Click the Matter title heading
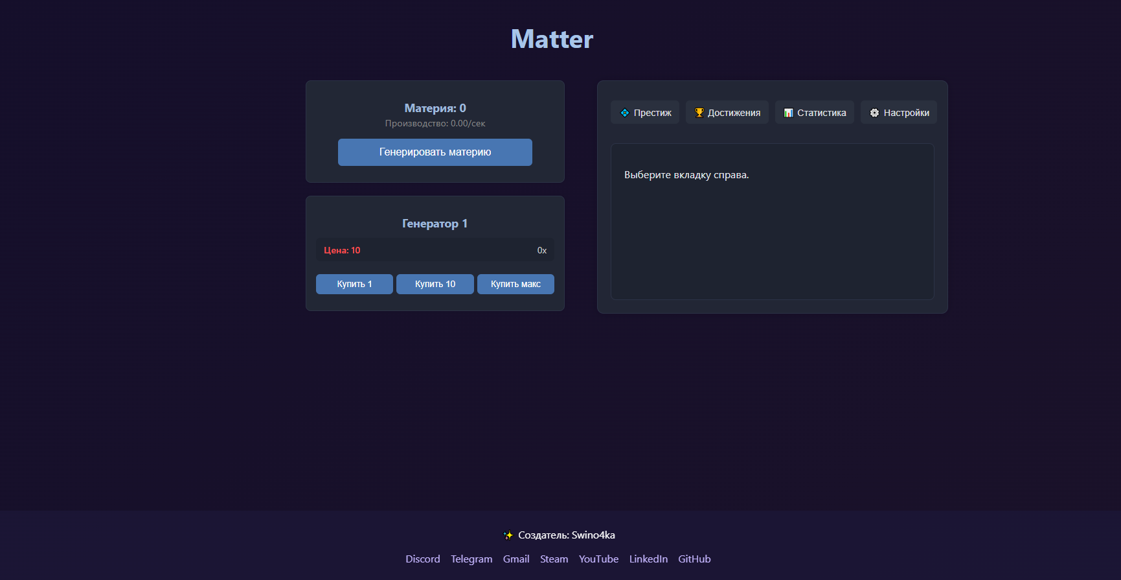The height and width of the screenshot is (580, 1121). (552, 39)
